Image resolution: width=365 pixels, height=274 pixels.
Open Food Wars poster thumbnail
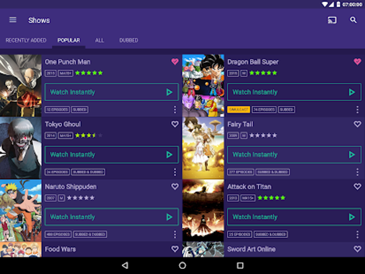[21, 249]
